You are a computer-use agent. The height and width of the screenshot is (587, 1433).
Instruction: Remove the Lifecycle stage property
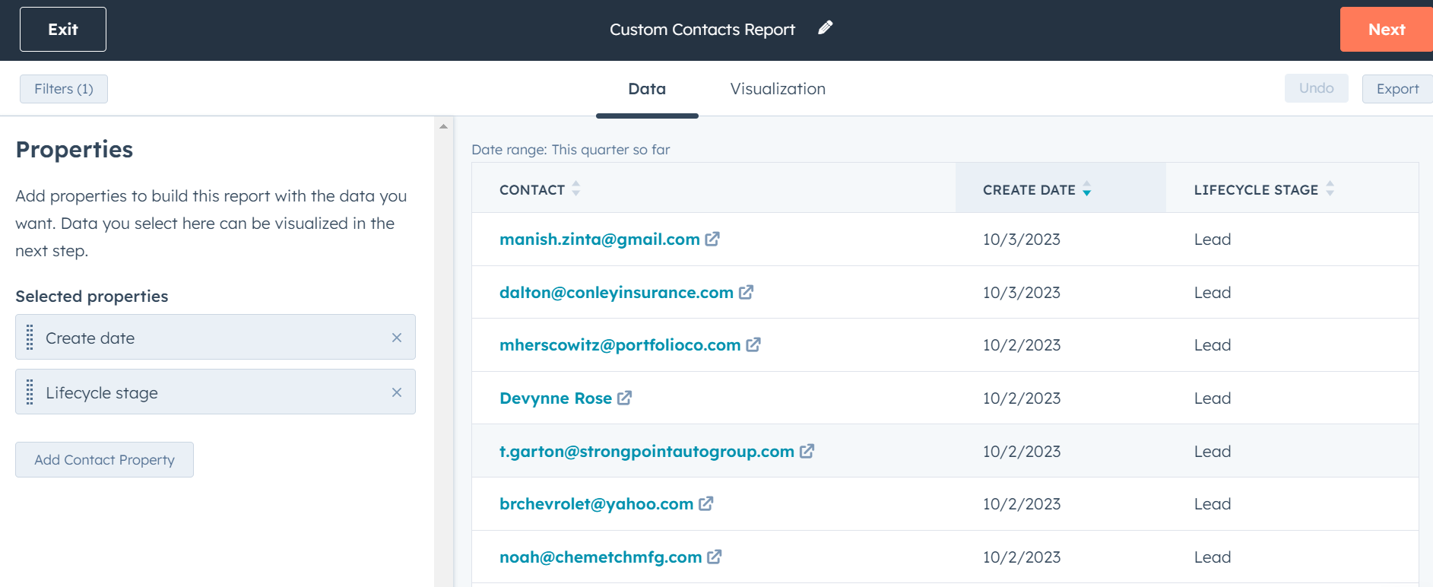point(396,392)
